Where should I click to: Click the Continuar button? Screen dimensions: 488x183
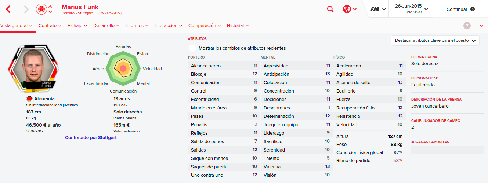460,10
